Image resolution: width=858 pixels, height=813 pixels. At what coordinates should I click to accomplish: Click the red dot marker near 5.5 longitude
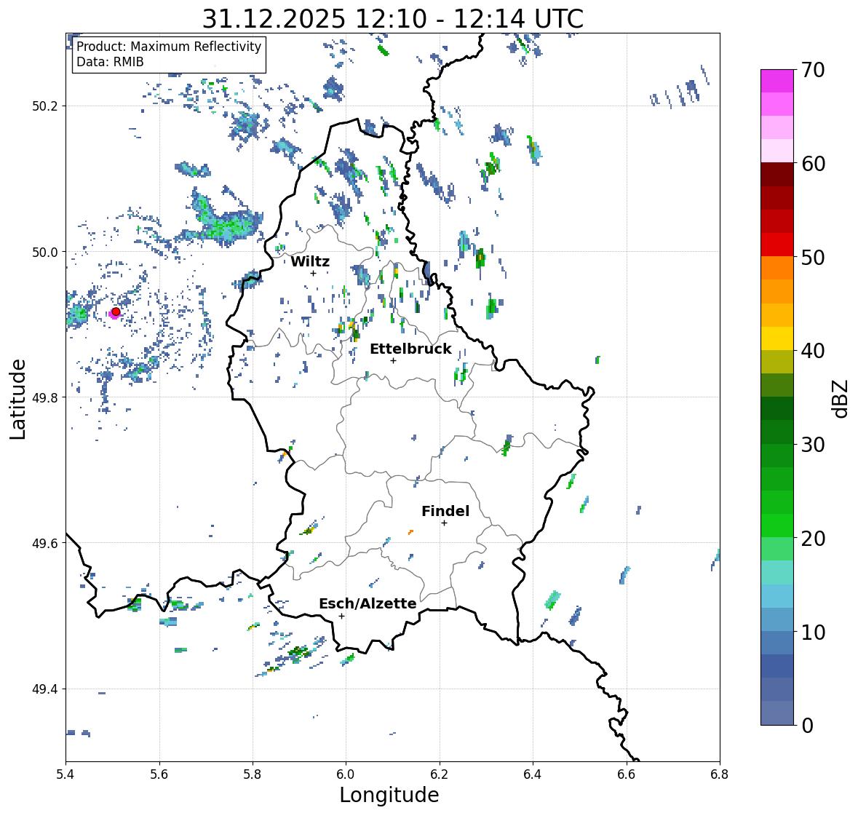point(116,312)
